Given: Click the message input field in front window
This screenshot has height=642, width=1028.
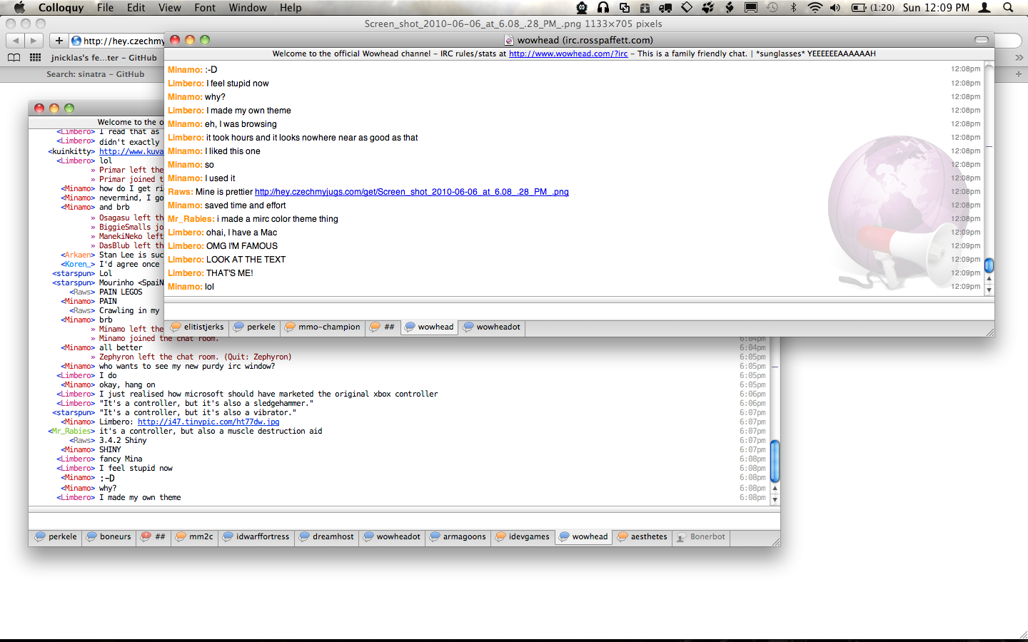Looking at the screenshot, I should [x=578, y=310].
